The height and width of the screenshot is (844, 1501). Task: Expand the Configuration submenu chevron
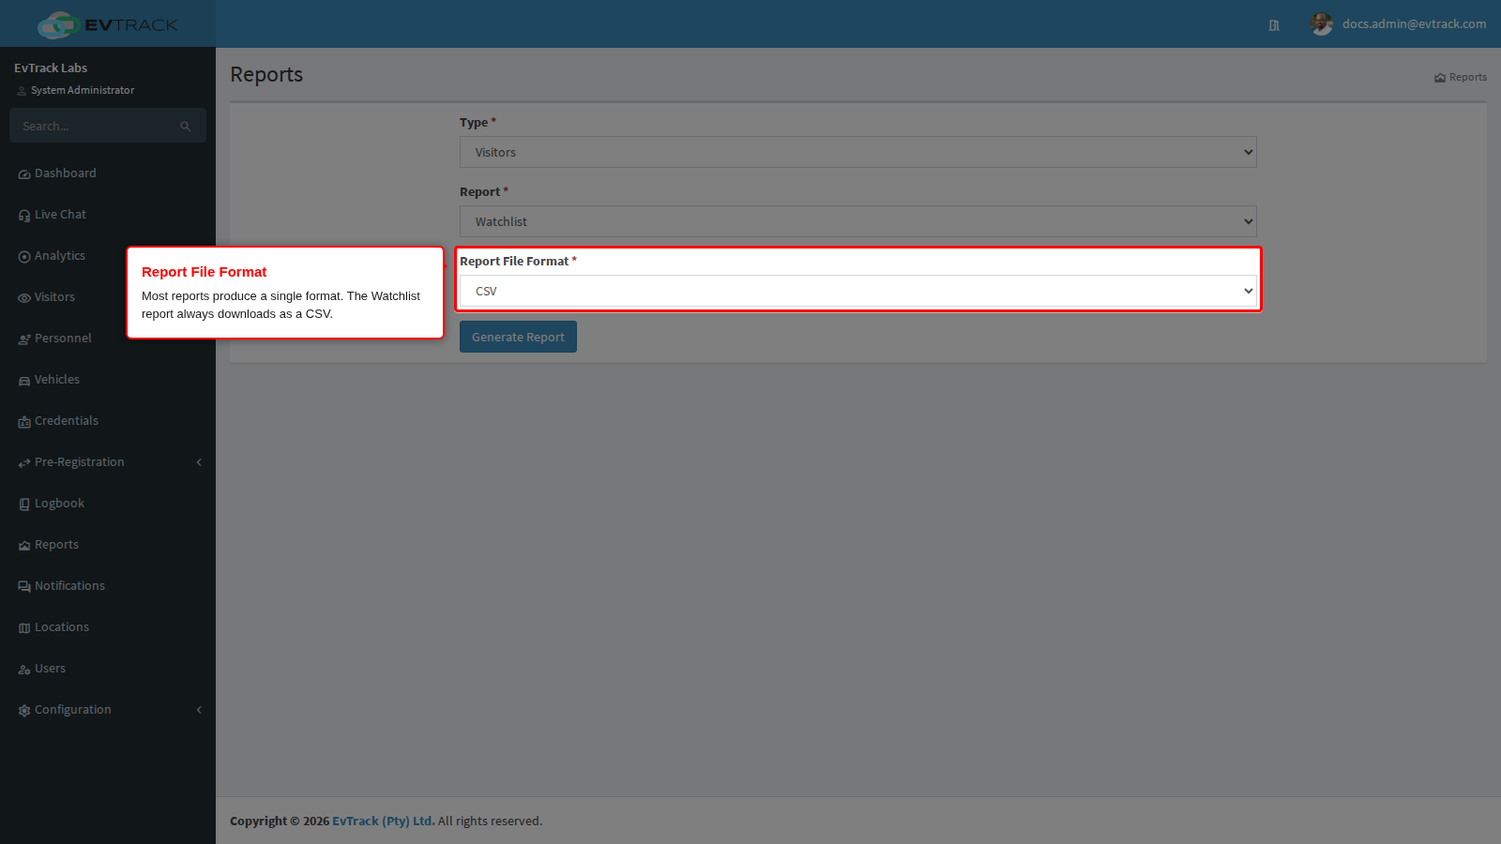tap(199, 710)
